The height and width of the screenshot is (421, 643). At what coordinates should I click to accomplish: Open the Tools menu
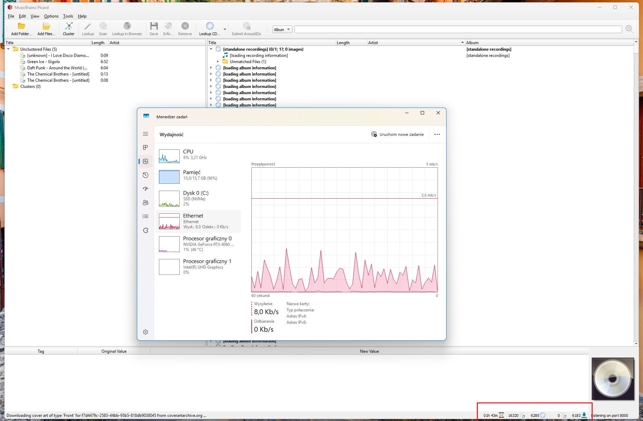click(68, 16)
